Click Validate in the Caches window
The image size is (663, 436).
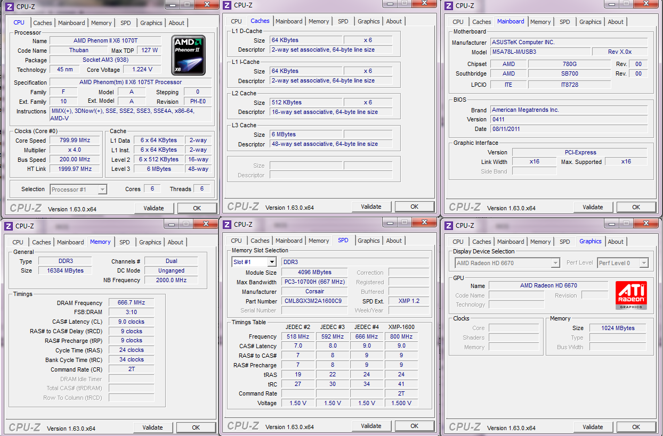371,207
